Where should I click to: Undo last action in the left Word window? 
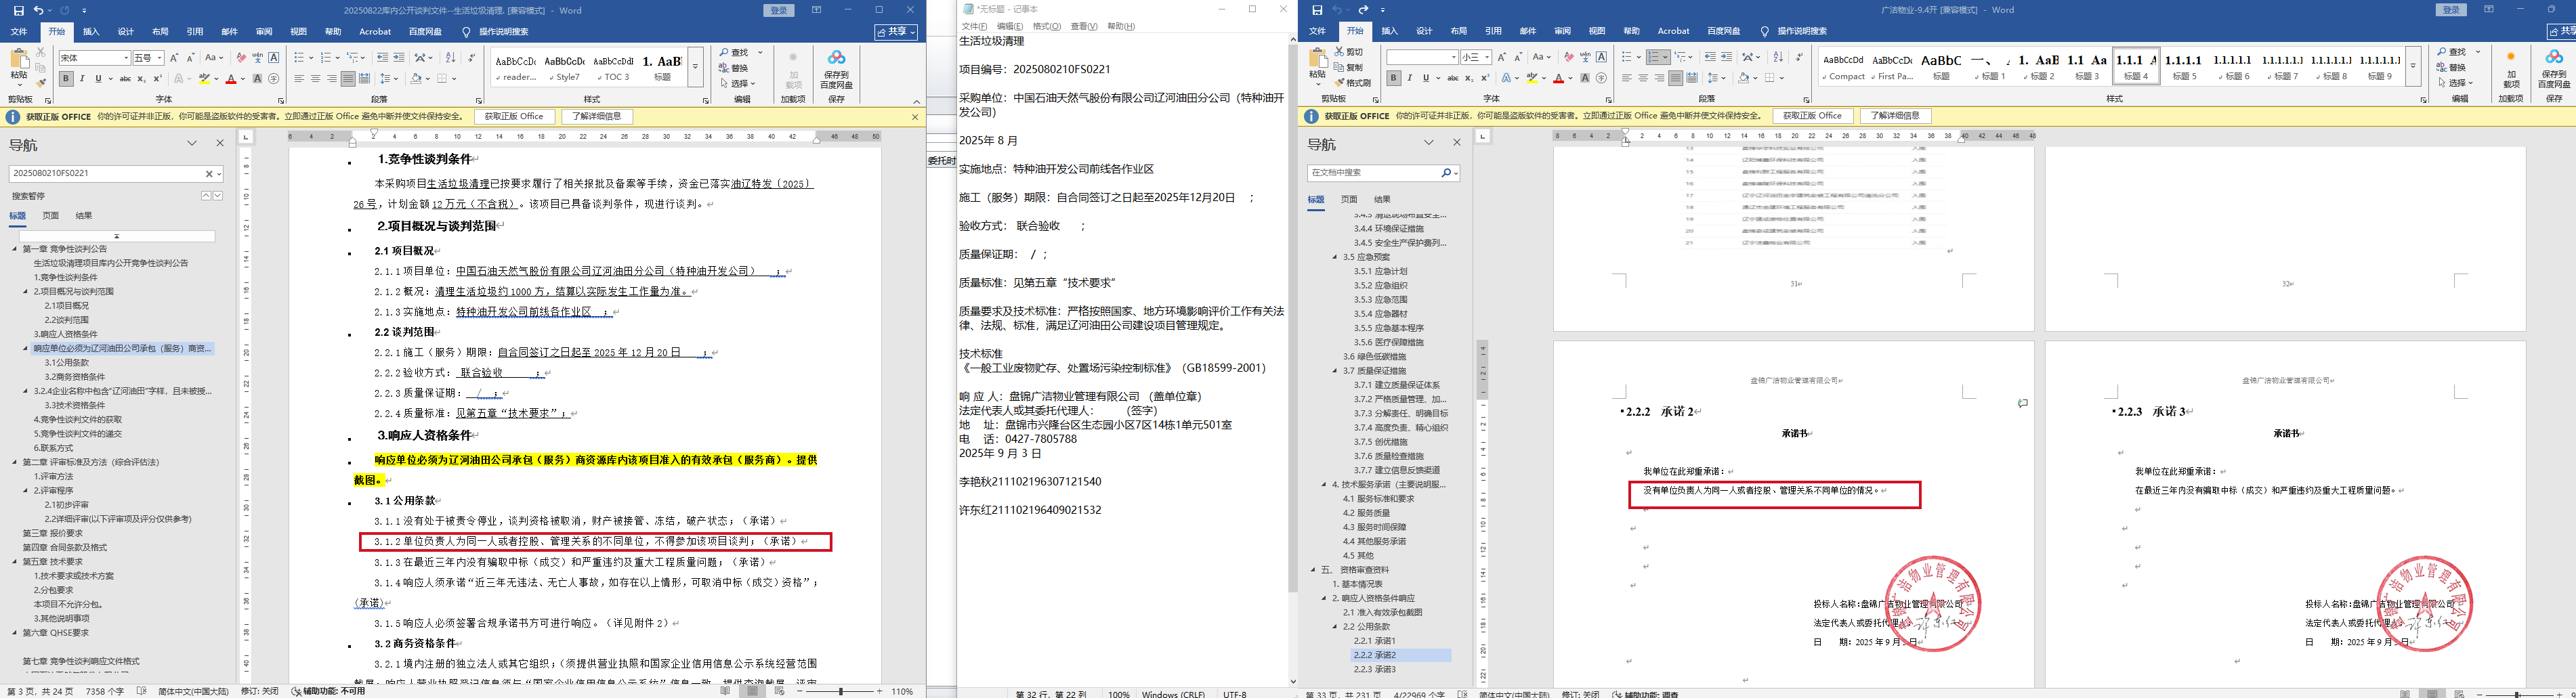tap(38, 10)
